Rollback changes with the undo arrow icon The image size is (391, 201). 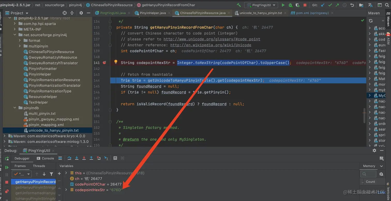pos(352,5)
